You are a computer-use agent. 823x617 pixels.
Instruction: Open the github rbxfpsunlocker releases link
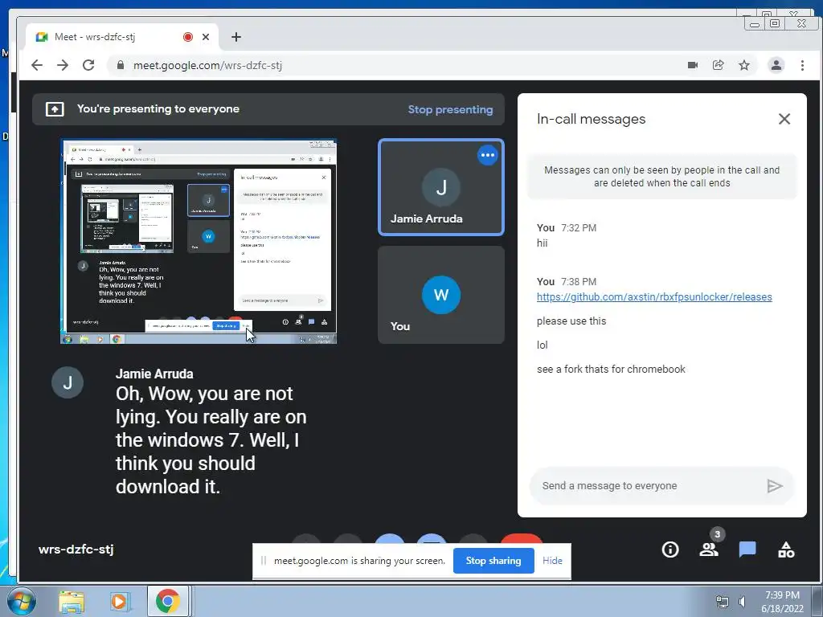coord(654,297)
